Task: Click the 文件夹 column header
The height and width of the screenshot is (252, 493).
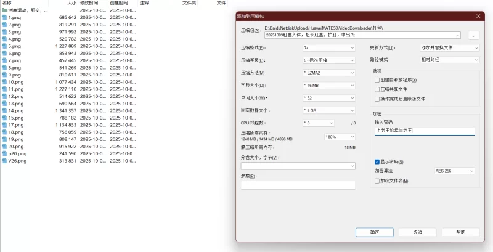Action: (190, 3)
